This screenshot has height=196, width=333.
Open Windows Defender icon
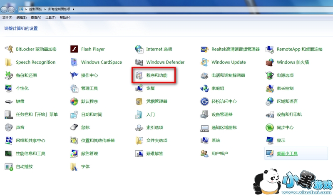pyautogui.click(x=139, y=62)
